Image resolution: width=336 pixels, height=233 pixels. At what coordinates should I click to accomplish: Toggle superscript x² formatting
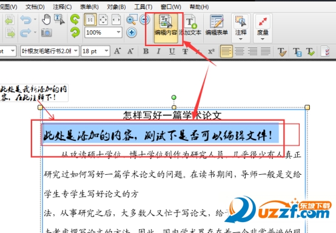[211, 51]
